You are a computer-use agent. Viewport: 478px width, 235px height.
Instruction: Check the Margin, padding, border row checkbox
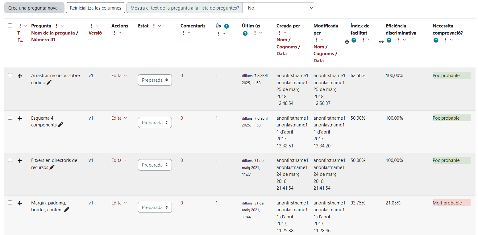click(10, 203)
